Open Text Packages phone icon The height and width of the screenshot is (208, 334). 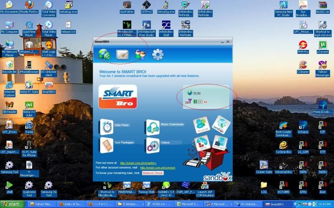(x=107, y=145)
